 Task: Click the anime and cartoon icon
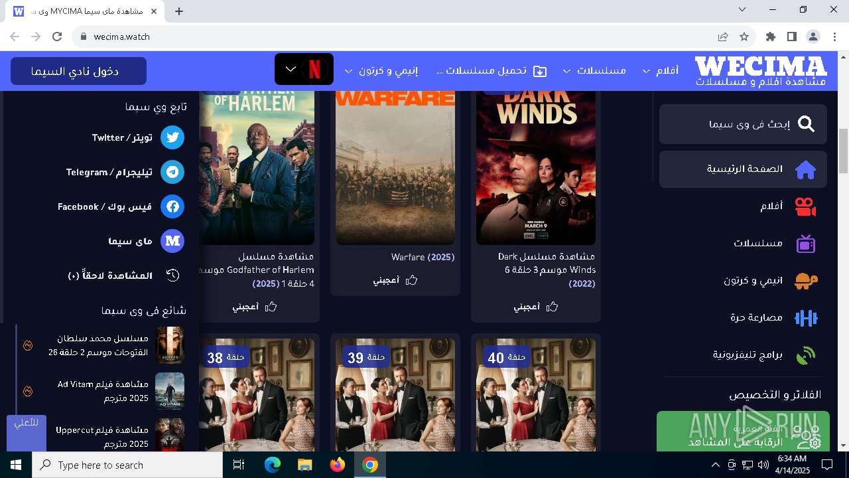pyautogui.click(x=806, y=281)
